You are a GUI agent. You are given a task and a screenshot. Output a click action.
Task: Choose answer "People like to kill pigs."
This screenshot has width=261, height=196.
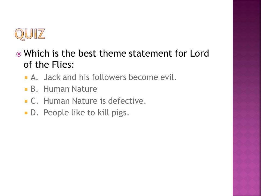coord(86,113)
